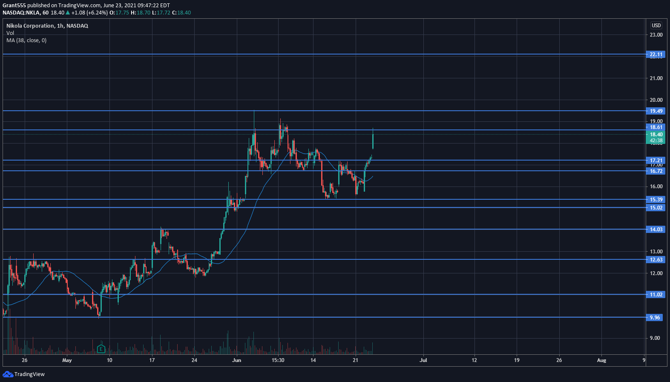
Task: Click the Aug date label on time axis
Action: point(601,360)
